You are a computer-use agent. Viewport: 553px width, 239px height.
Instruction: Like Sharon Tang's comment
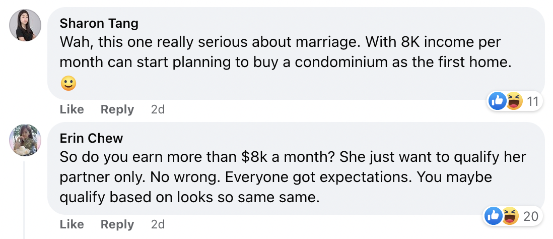click(72, 109)
